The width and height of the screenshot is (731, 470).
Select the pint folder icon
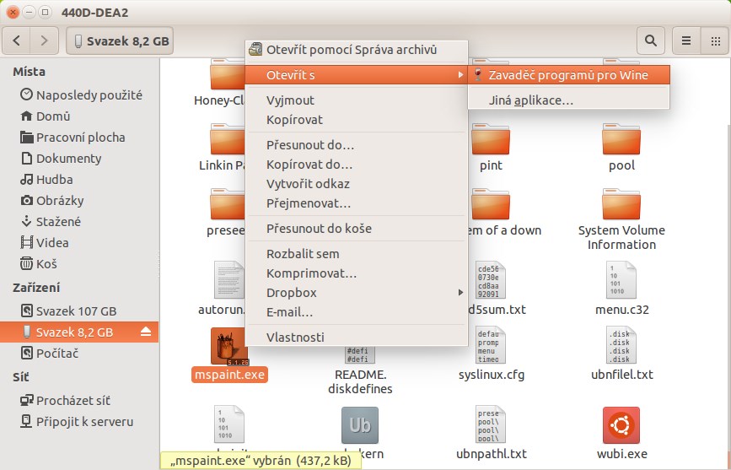point(491,139)
